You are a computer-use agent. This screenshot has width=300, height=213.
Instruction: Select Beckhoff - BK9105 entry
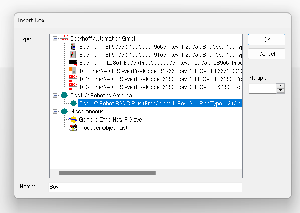160,55
